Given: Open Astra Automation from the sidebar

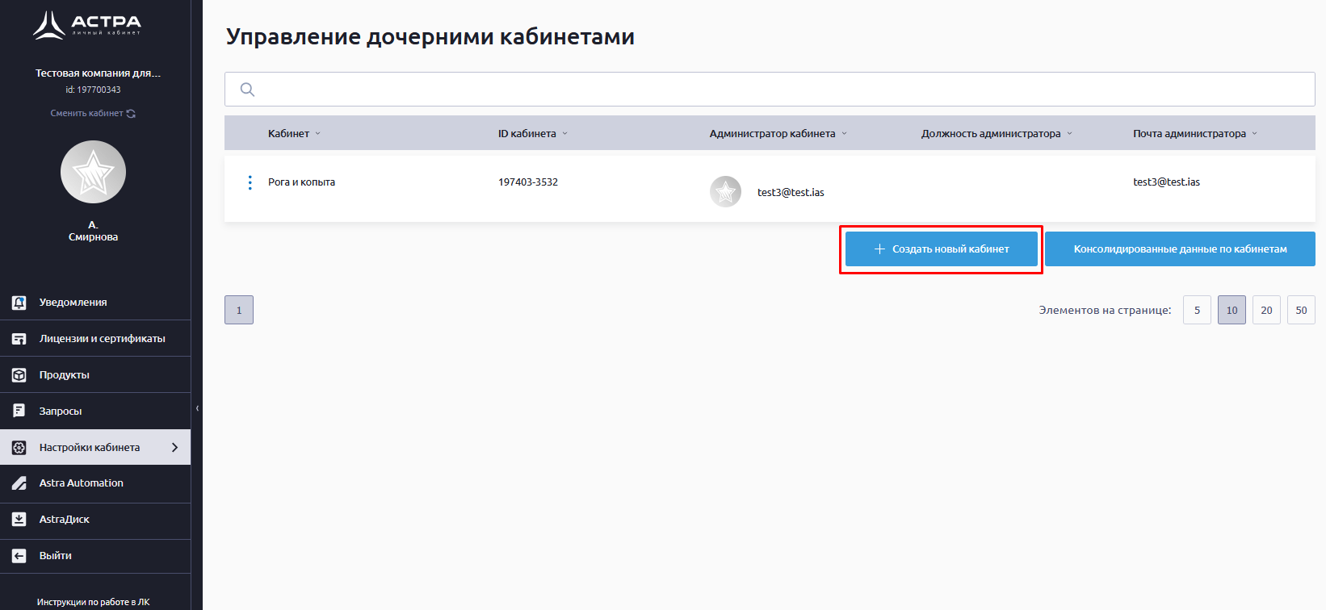Looking at the screenshot, I should coord(95,483).
